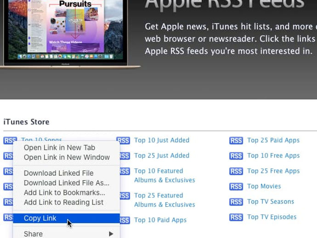Screen dimensions: 317x238
Task: Choose Open Link in New Tab
Action: click(59, 147)
